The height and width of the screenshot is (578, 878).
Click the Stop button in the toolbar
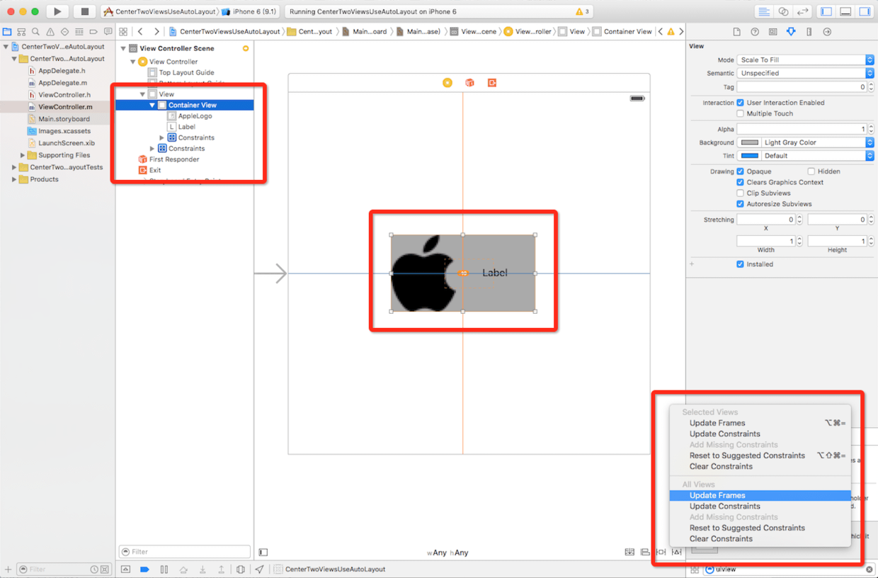point(84,11)
